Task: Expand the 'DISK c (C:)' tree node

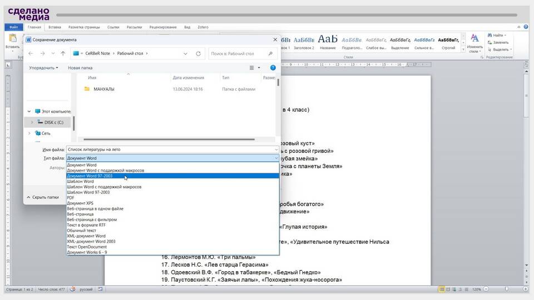Action: tap(32, 122)
